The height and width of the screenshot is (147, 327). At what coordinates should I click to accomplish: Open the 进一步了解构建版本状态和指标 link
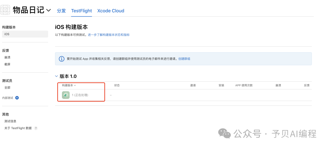coord(109,35)
